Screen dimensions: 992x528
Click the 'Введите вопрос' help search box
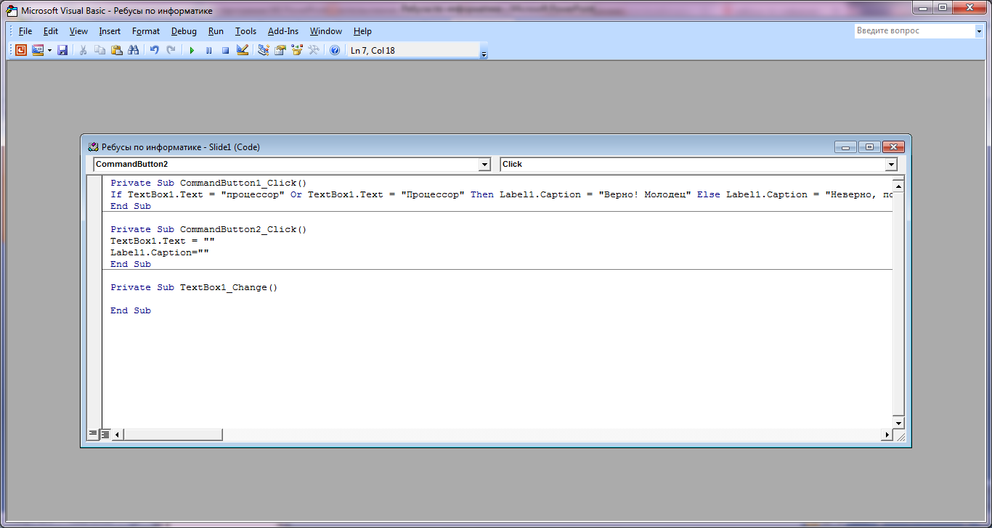(914, 31)
